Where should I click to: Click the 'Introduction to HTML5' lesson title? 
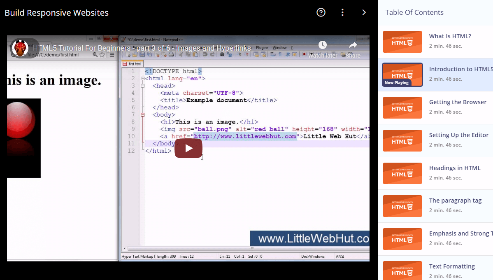460,69
